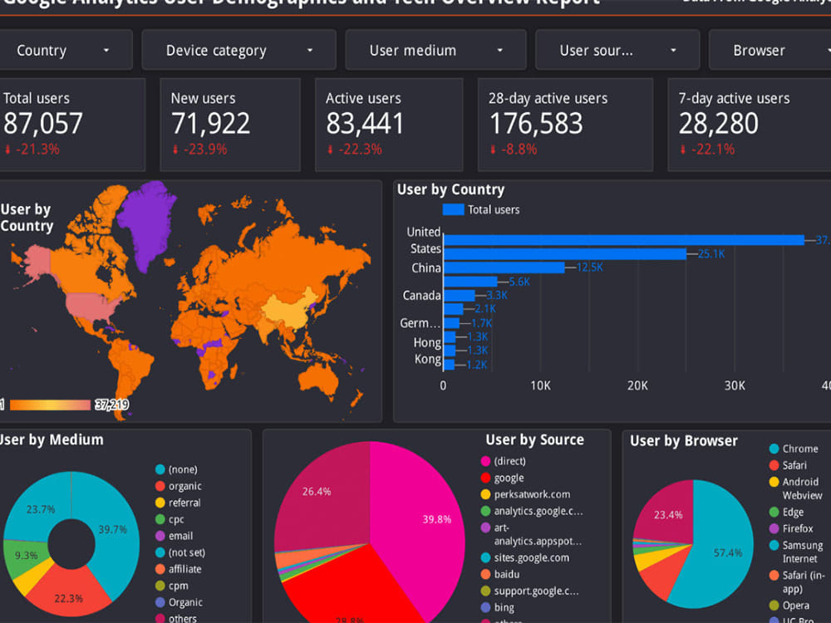Select the google legend dot in User by Source
831x623 pixels.
485,478
